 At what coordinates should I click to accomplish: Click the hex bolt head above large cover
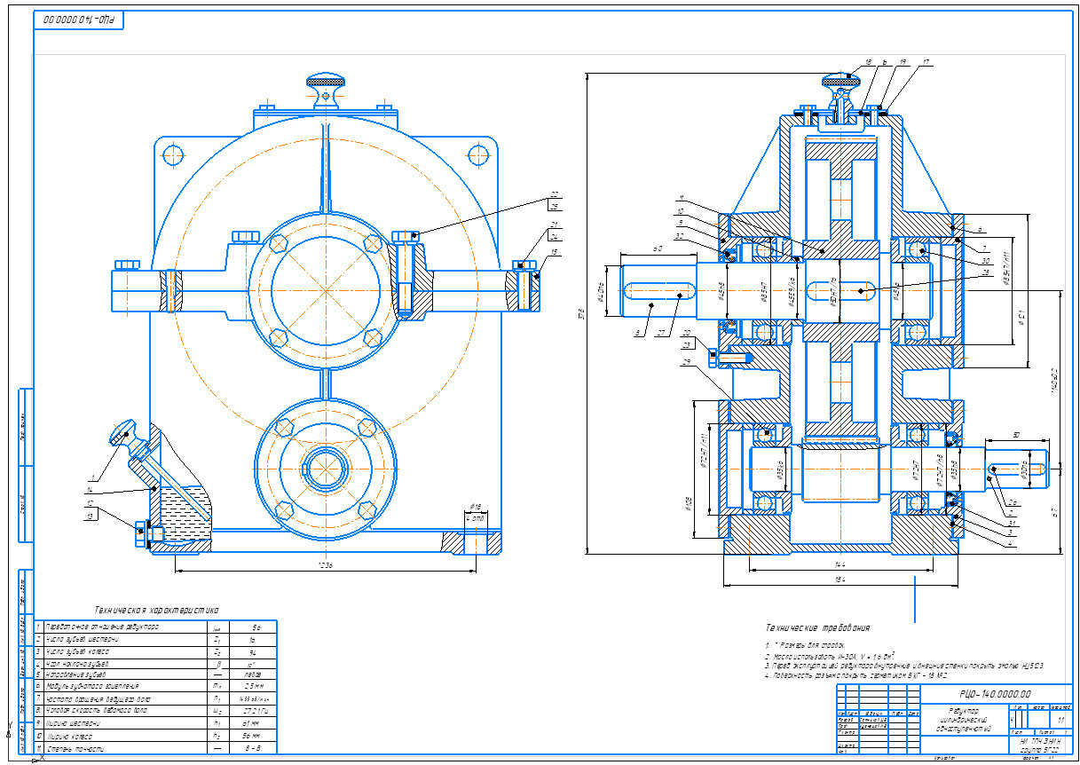[x=246, y=236]
